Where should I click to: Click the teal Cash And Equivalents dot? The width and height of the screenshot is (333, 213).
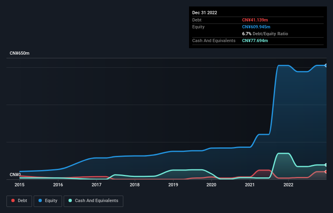70,200
